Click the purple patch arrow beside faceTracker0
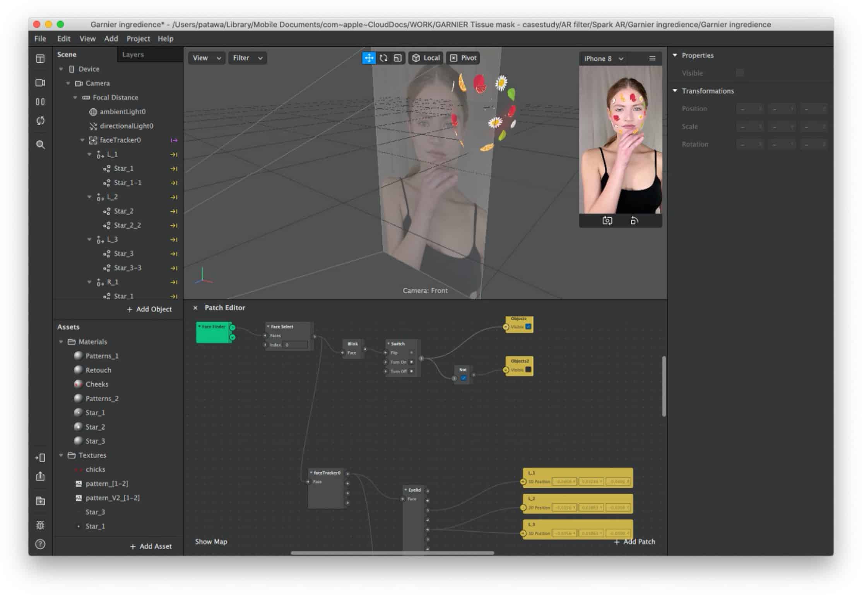862x595 pixels. click(174, 140)
